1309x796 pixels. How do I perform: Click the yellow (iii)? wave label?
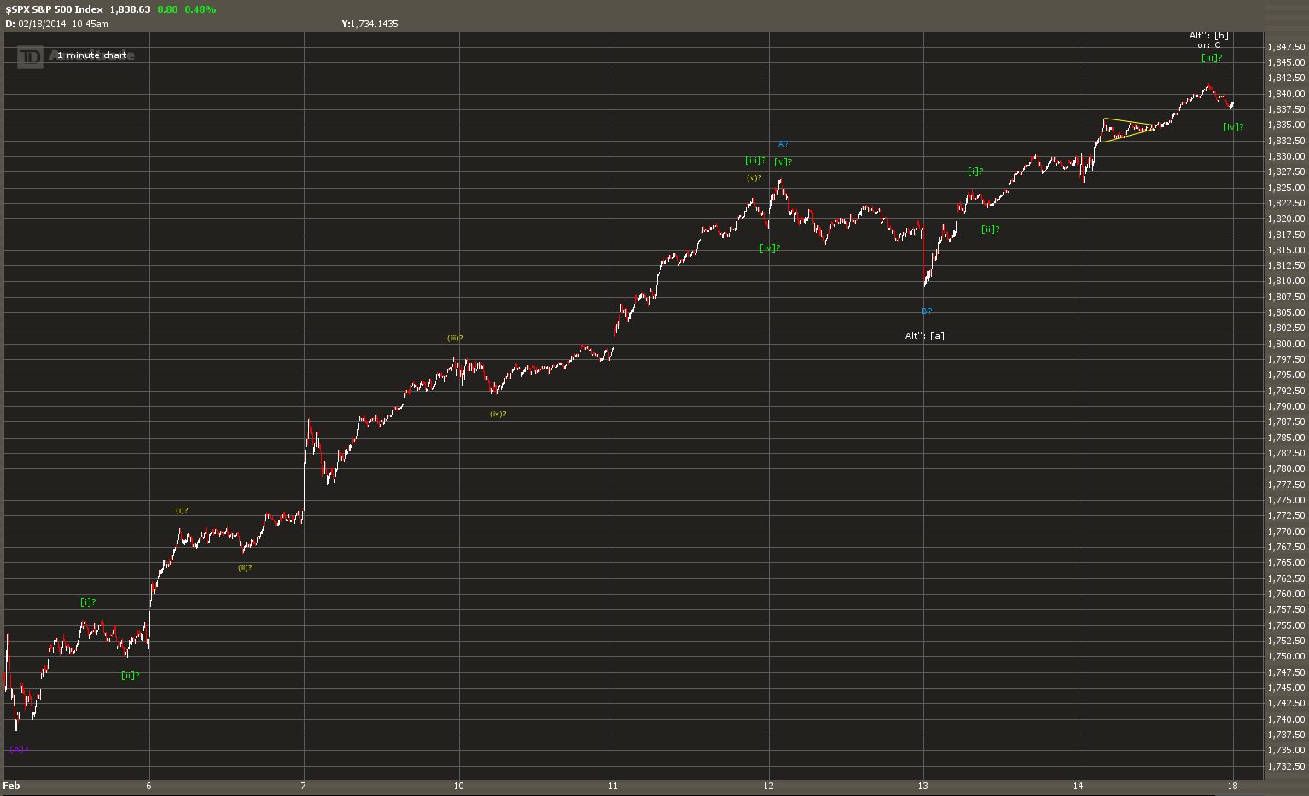(455, 339)
